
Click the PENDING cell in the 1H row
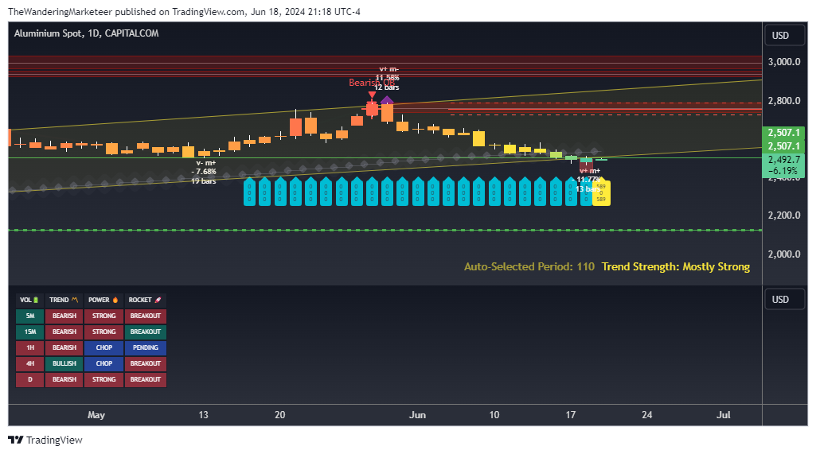pyautogui.click(x=145, y=348)
